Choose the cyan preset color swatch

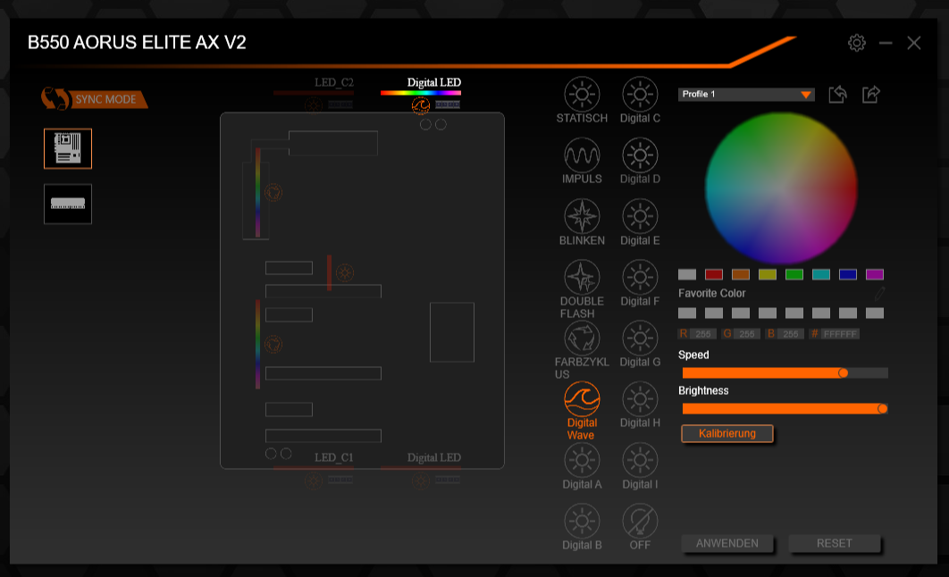click(x=820, y=274)
